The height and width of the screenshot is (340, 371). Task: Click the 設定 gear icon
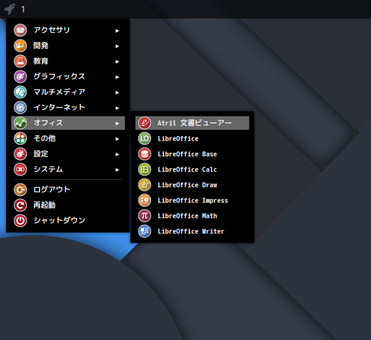coord(20,154)
